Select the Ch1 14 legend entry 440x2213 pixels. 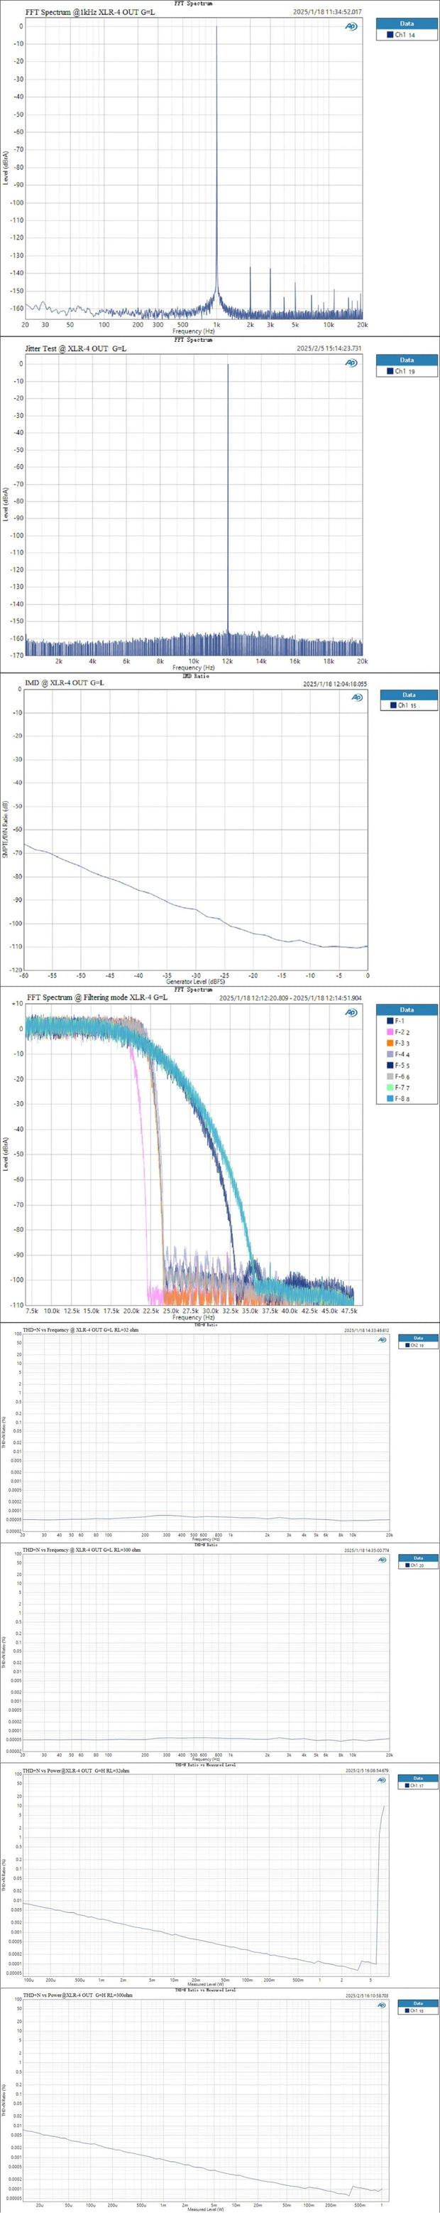[x=405, y=36]
